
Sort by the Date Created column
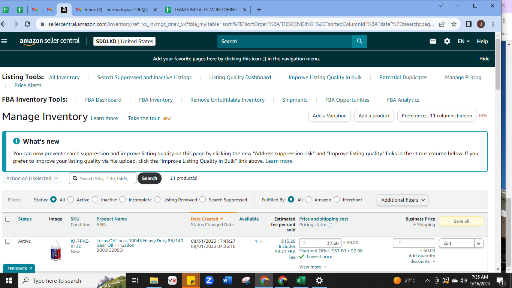coord(207,219)
